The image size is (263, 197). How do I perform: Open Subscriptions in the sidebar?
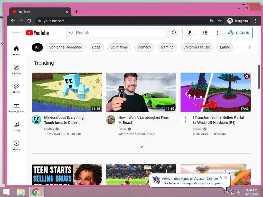coord(16,108)
